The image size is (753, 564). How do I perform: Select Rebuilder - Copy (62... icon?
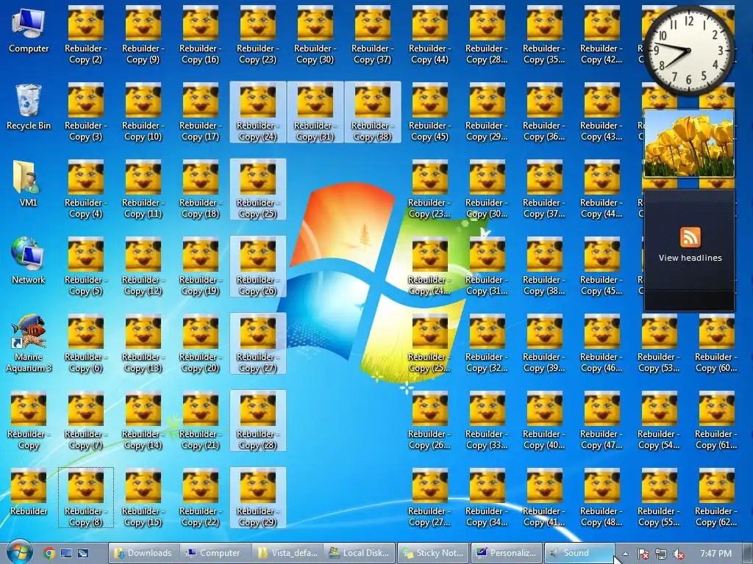(716, 498)
